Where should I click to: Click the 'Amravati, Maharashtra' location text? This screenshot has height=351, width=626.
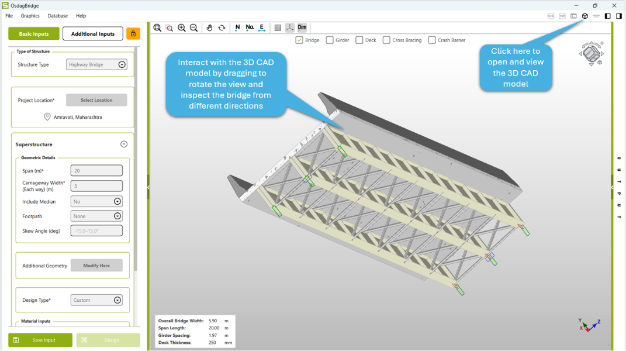click(x=78, y=117)
